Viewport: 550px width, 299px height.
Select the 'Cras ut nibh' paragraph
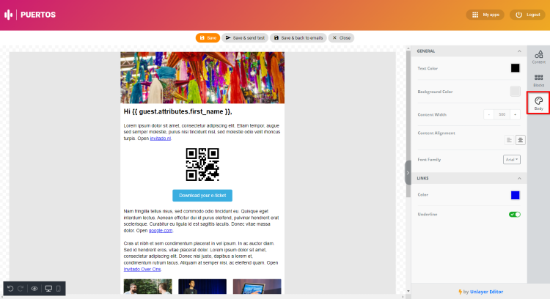[201, 256]
